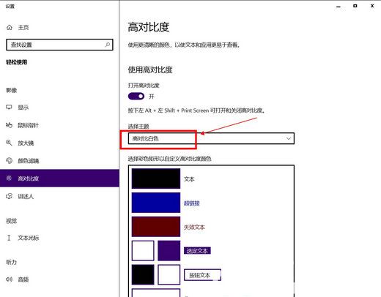Click the 使用高对比度 heading
Screen dimensions: 381x297
tap(150, 69)
